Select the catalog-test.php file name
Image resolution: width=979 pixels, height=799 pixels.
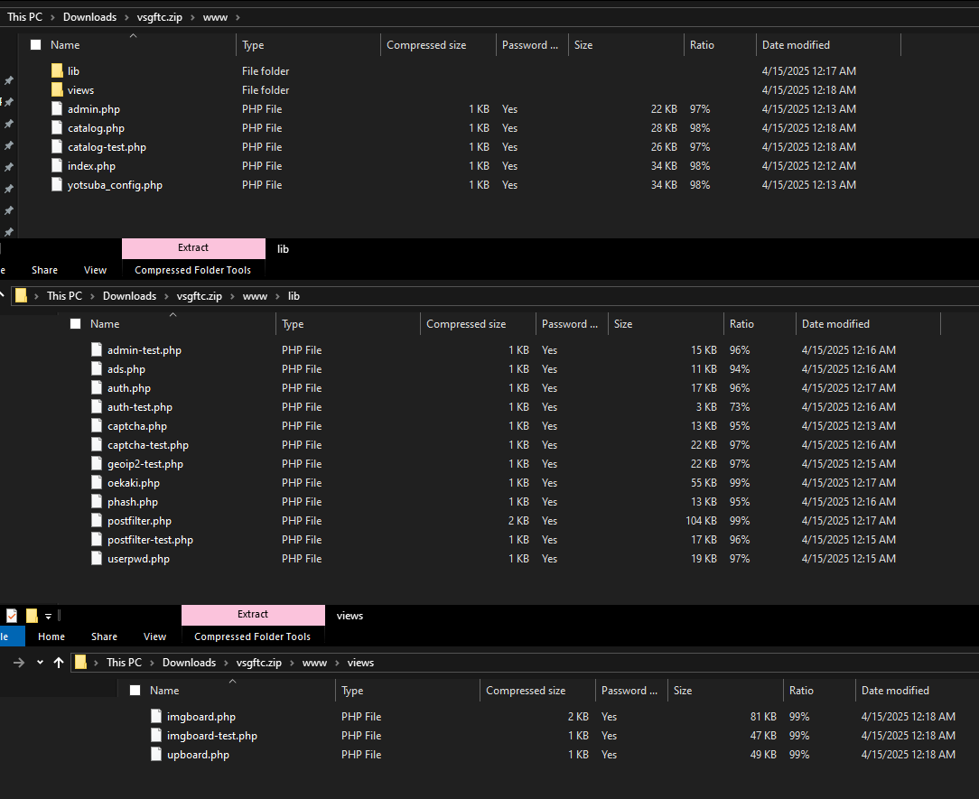click(107, 147)
